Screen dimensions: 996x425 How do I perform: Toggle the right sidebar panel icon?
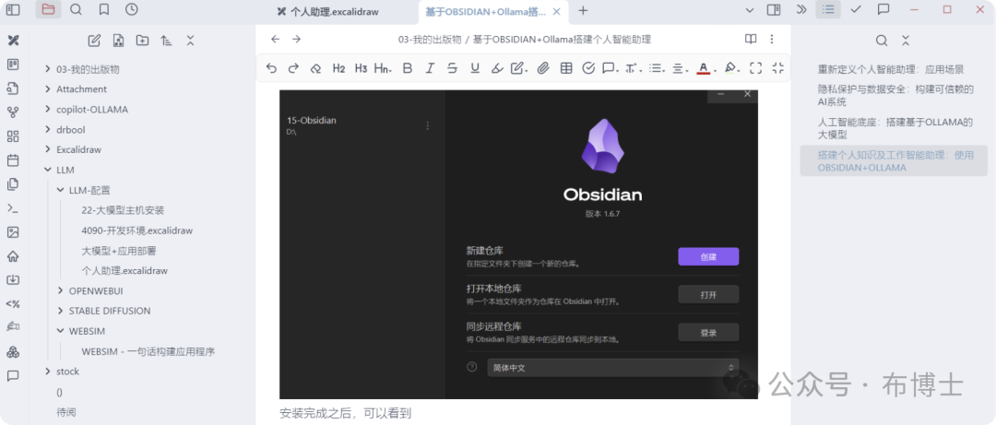point(774,9)
